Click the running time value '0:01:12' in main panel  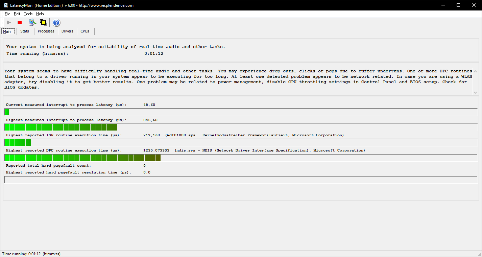(x=154, y=53)
